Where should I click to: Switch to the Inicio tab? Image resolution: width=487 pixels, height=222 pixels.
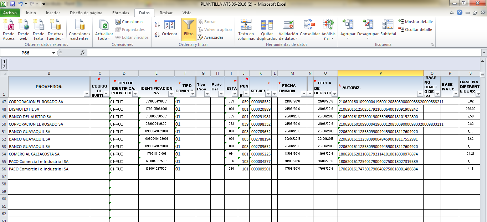click(x=31, y=13)
